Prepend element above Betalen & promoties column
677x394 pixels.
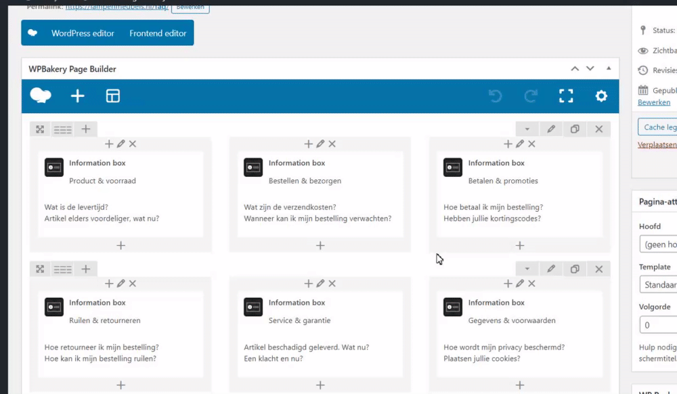coord(508,144)
